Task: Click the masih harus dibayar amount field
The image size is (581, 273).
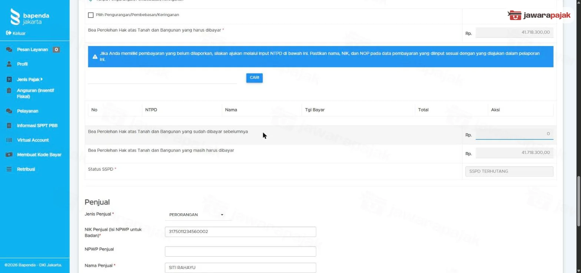Action: pos(514,153)
